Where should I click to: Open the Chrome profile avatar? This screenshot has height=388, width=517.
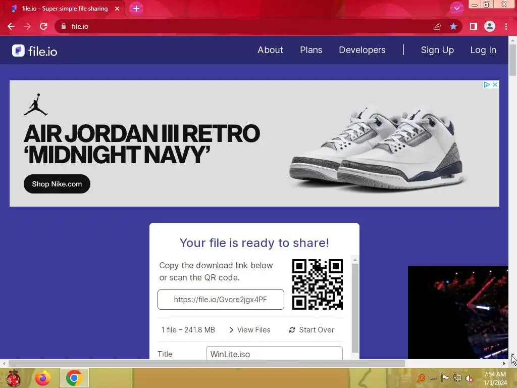pos(490,26)
